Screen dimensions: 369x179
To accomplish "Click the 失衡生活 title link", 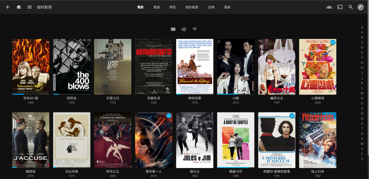I will pyautogui.click(x=154, y=98).
